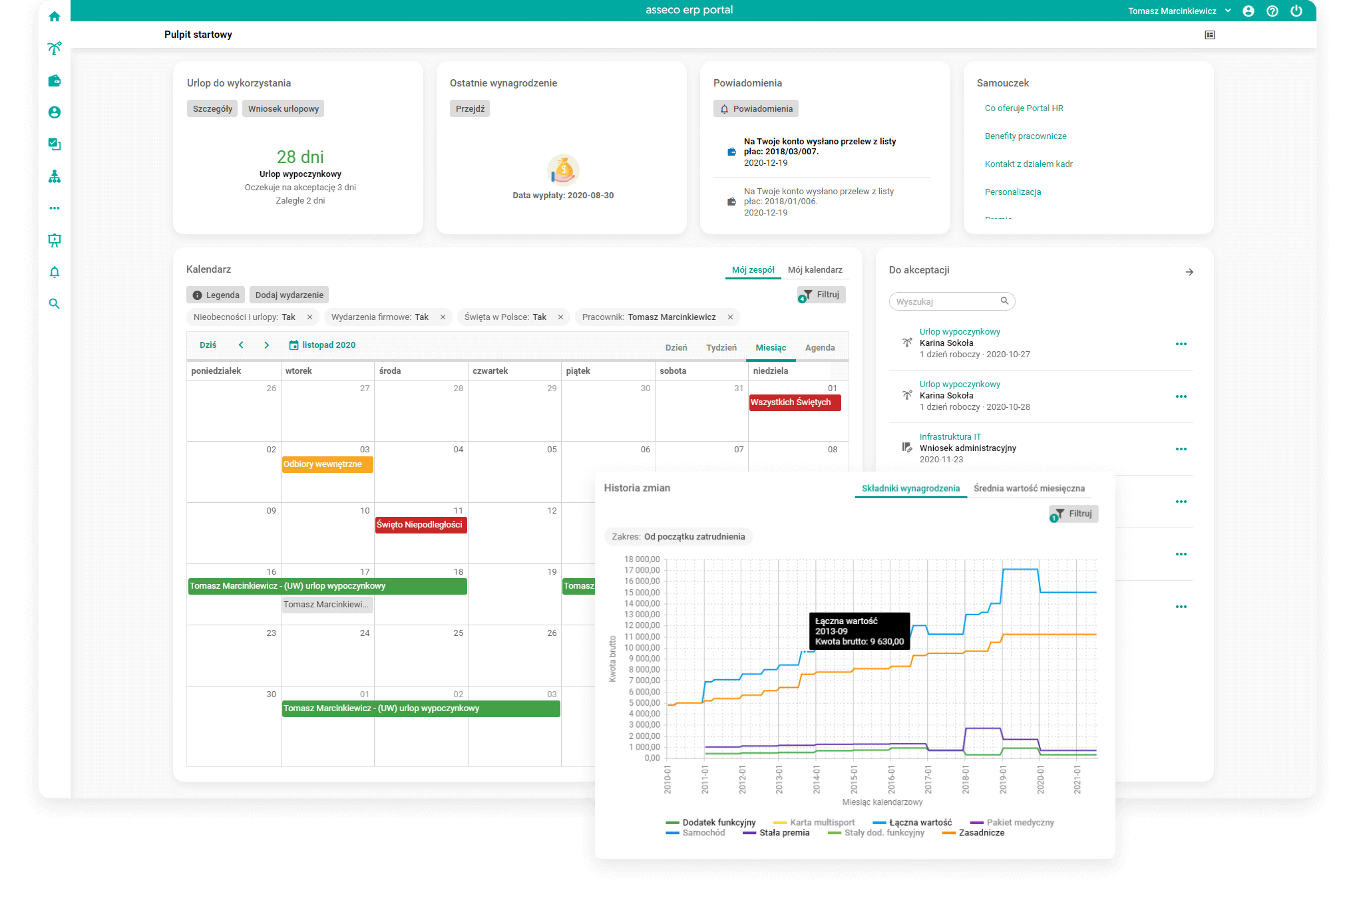The image size is (1347, 912).
Task: Toggle 'Łączna wartość' series in chart legend
Action: [920, 823]
